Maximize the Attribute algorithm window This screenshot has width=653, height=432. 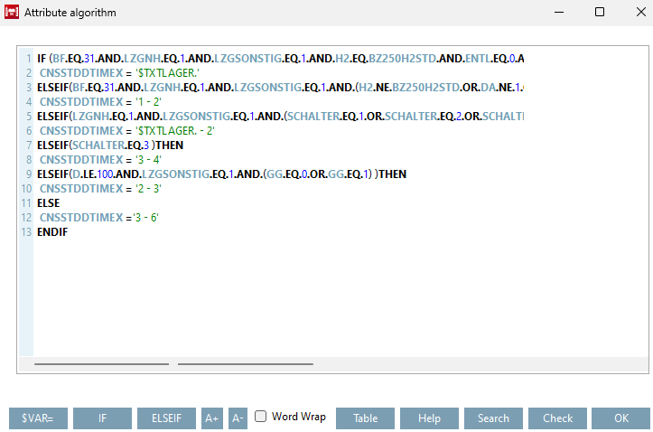coord(600,12)
